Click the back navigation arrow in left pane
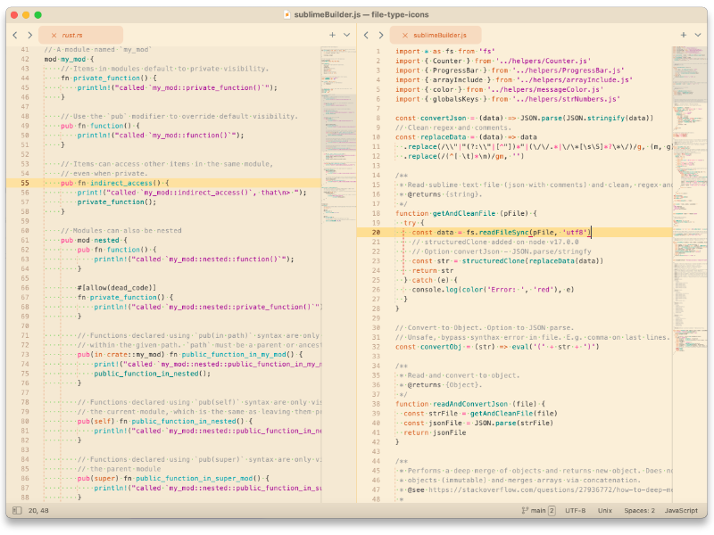Screen dimensions: 714x535 (x=15, y=35)
